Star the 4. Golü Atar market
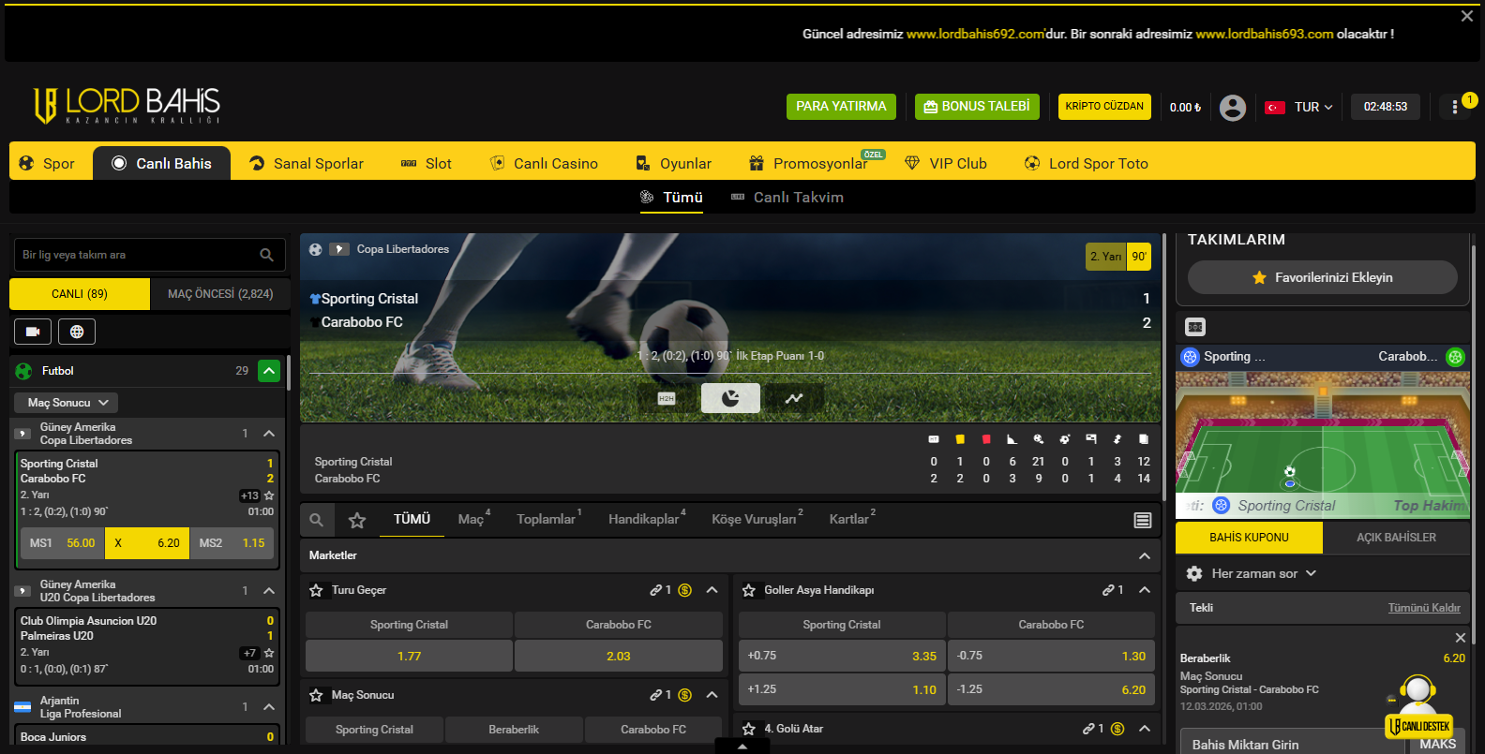 [748, 729]
